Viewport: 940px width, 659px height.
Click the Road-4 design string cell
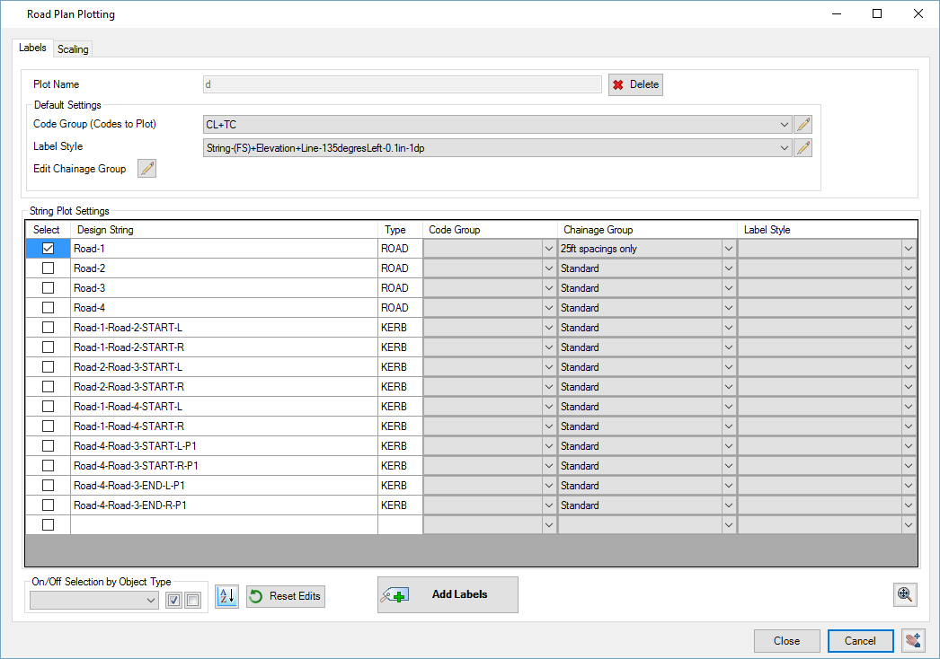[224, 307]
